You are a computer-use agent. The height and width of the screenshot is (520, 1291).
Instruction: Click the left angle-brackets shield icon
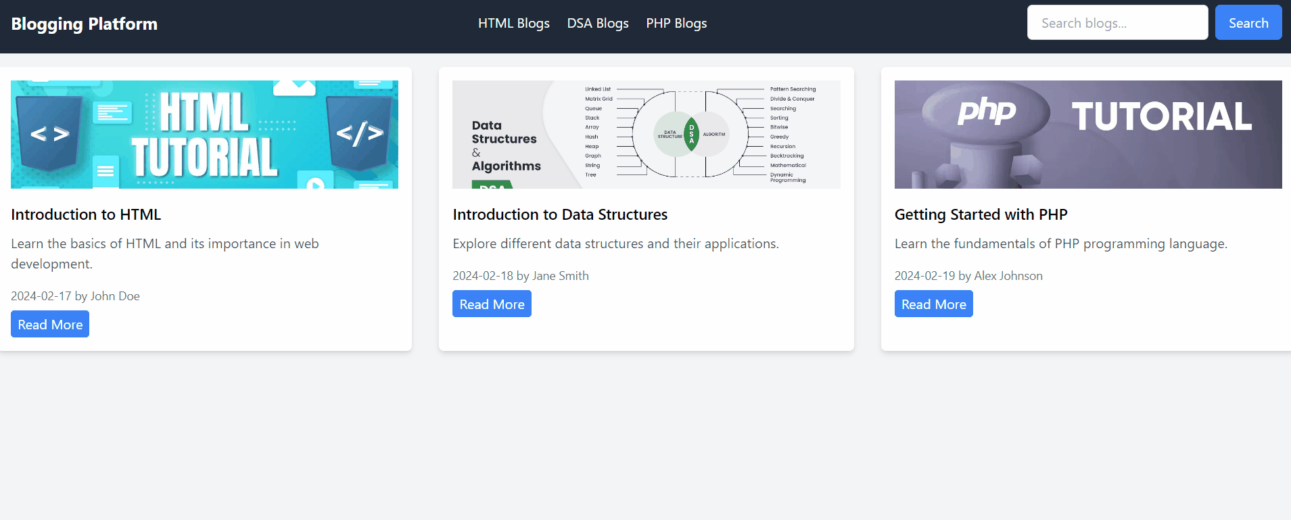pos(49,133)
